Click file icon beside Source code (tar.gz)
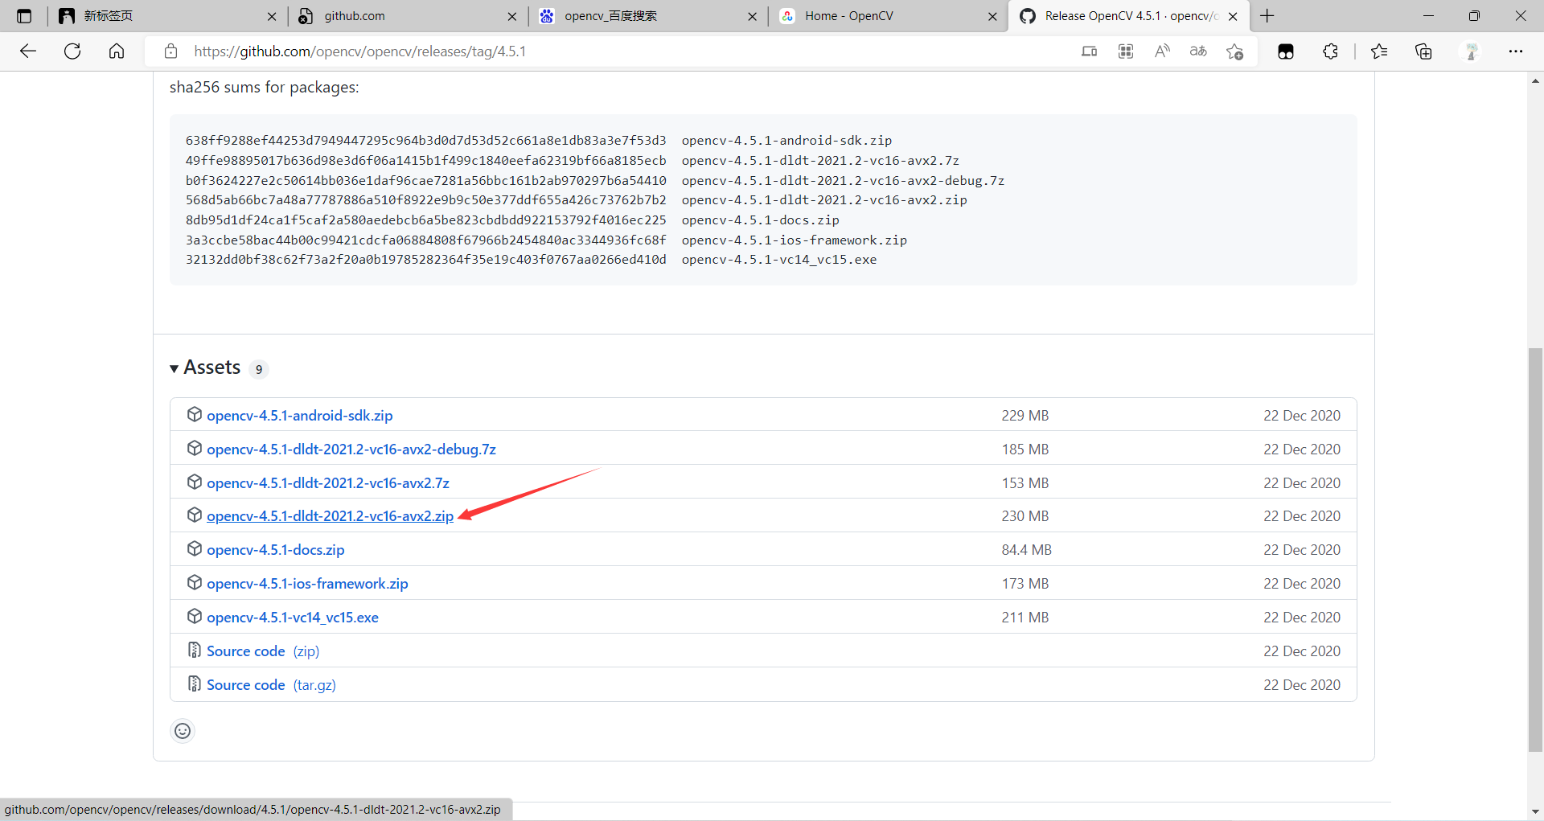 [x=194, y=683]
